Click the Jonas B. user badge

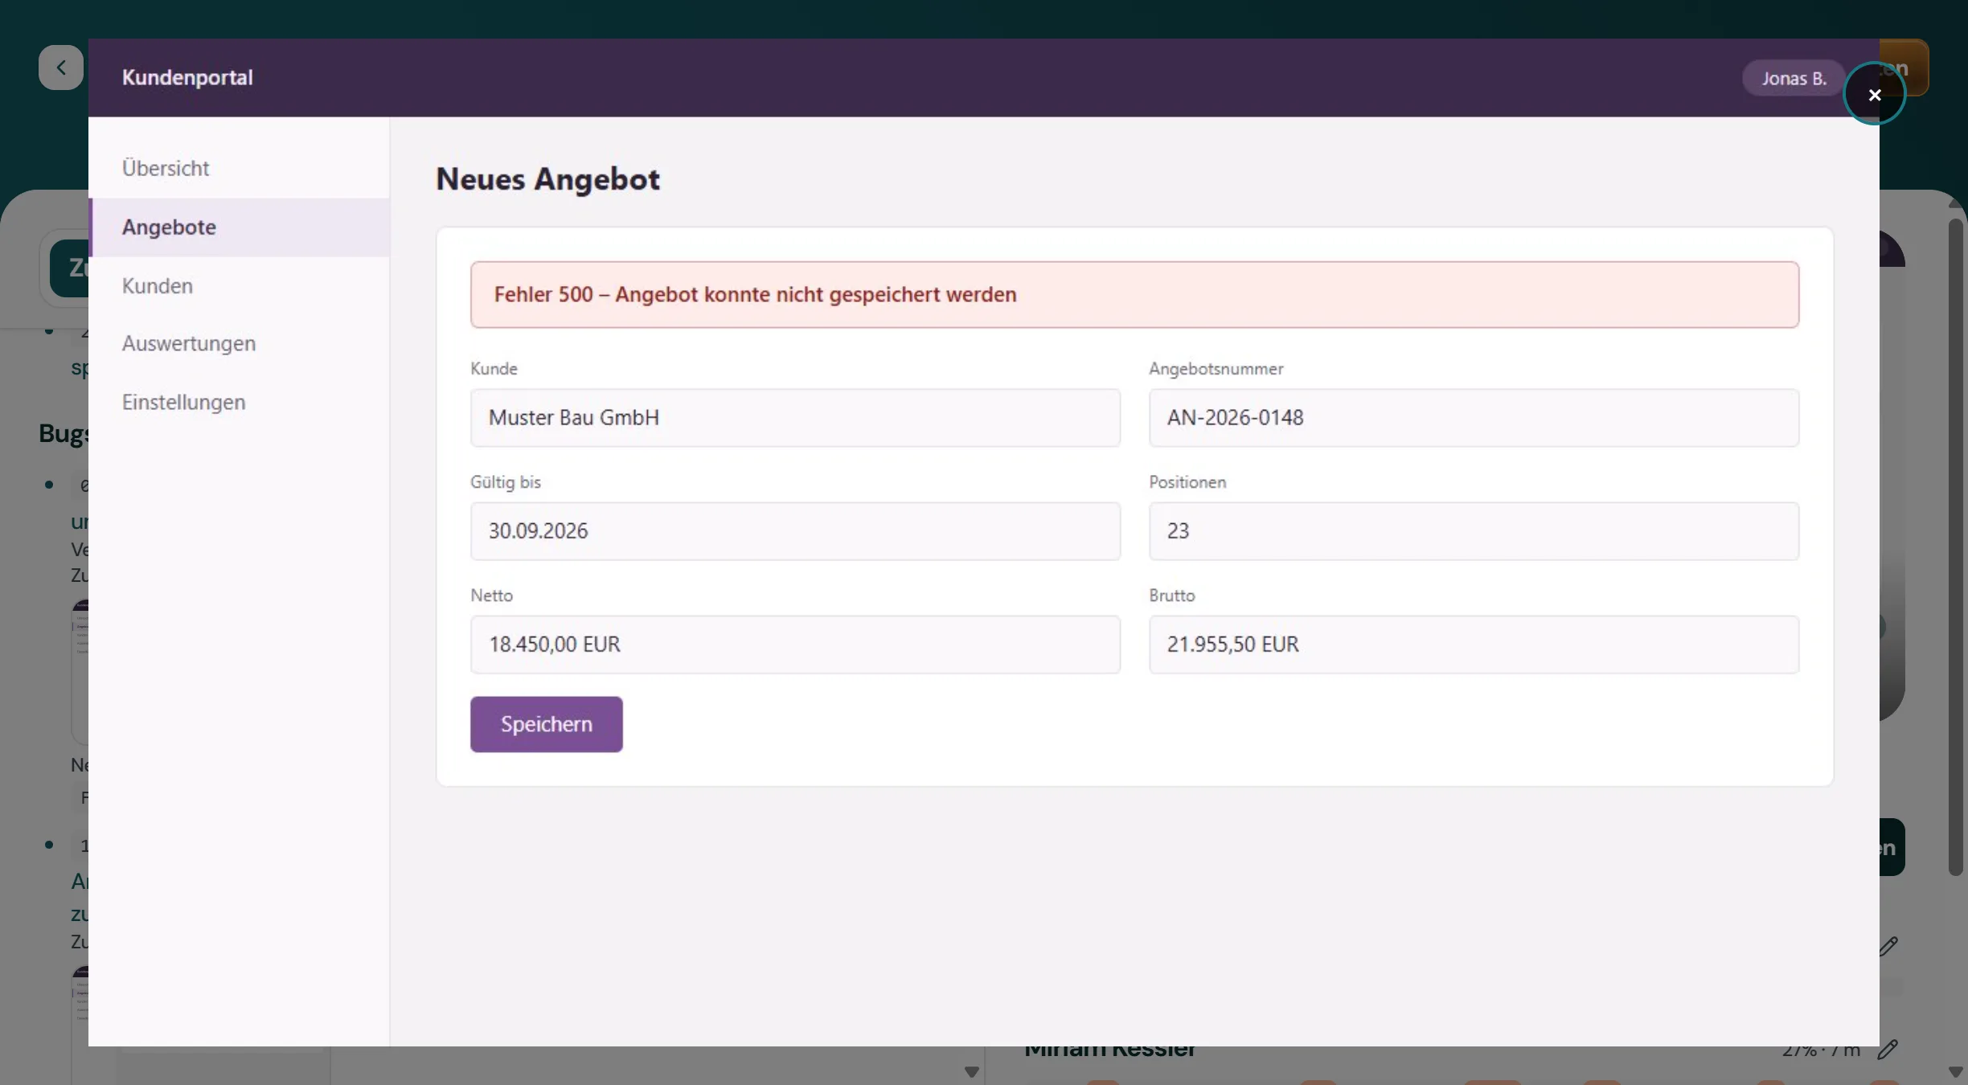click(x=1794, y=78)
